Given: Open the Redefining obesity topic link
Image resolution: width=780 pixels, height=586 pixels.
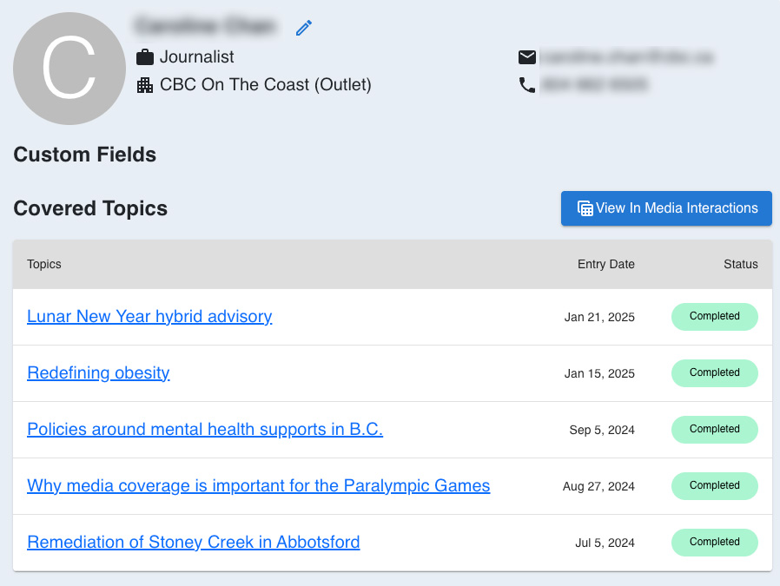Looking at the screenshot, I should point(98,373).
